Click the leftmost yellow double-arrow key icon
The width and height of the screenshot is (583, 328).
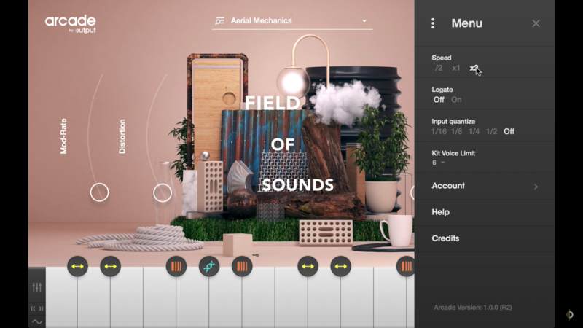[78, 267]
